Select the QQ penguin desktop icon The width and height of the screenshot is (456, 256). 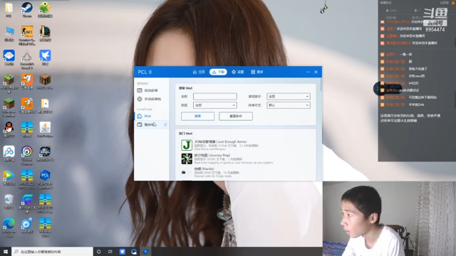[9, 129]
